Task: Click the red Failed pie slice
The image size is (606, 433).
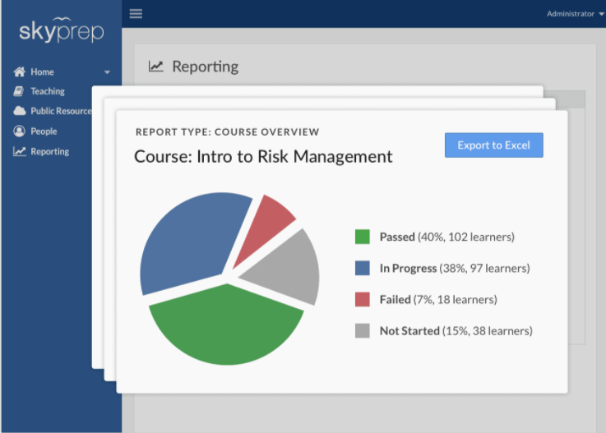Action: (x=263, y=228)
